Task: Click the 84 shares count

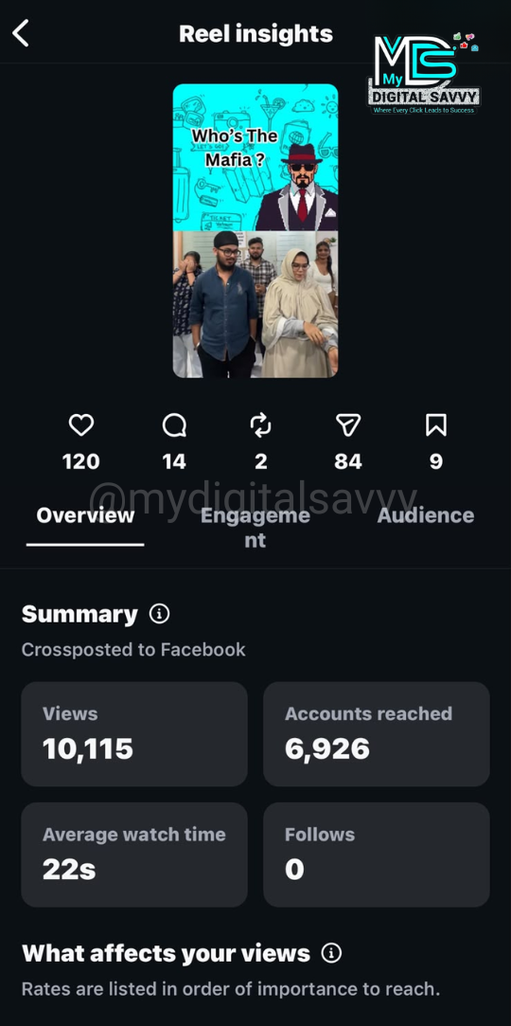Action: point(347,462)
